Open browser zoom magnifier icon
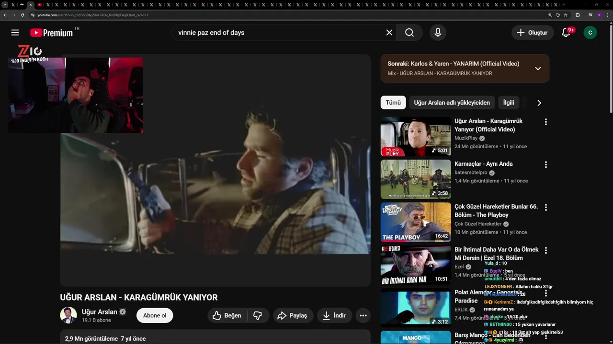The height and width of the screenshot is (344, 613). [550, 15]
